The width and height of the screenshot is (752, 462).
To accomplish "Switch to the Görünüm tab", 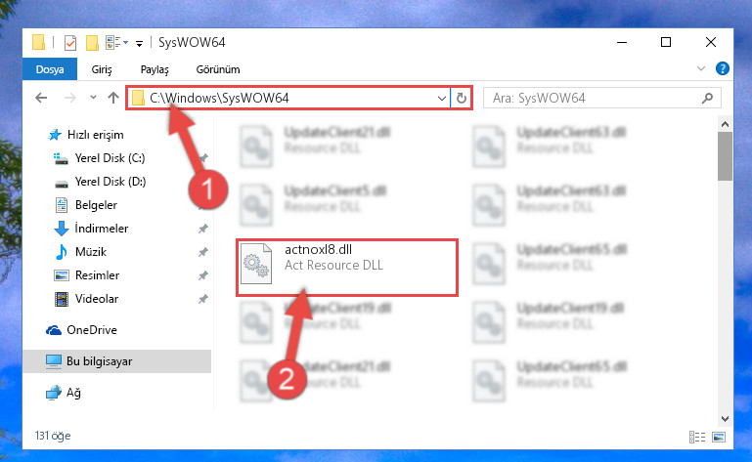I will [x=218, y=69].
